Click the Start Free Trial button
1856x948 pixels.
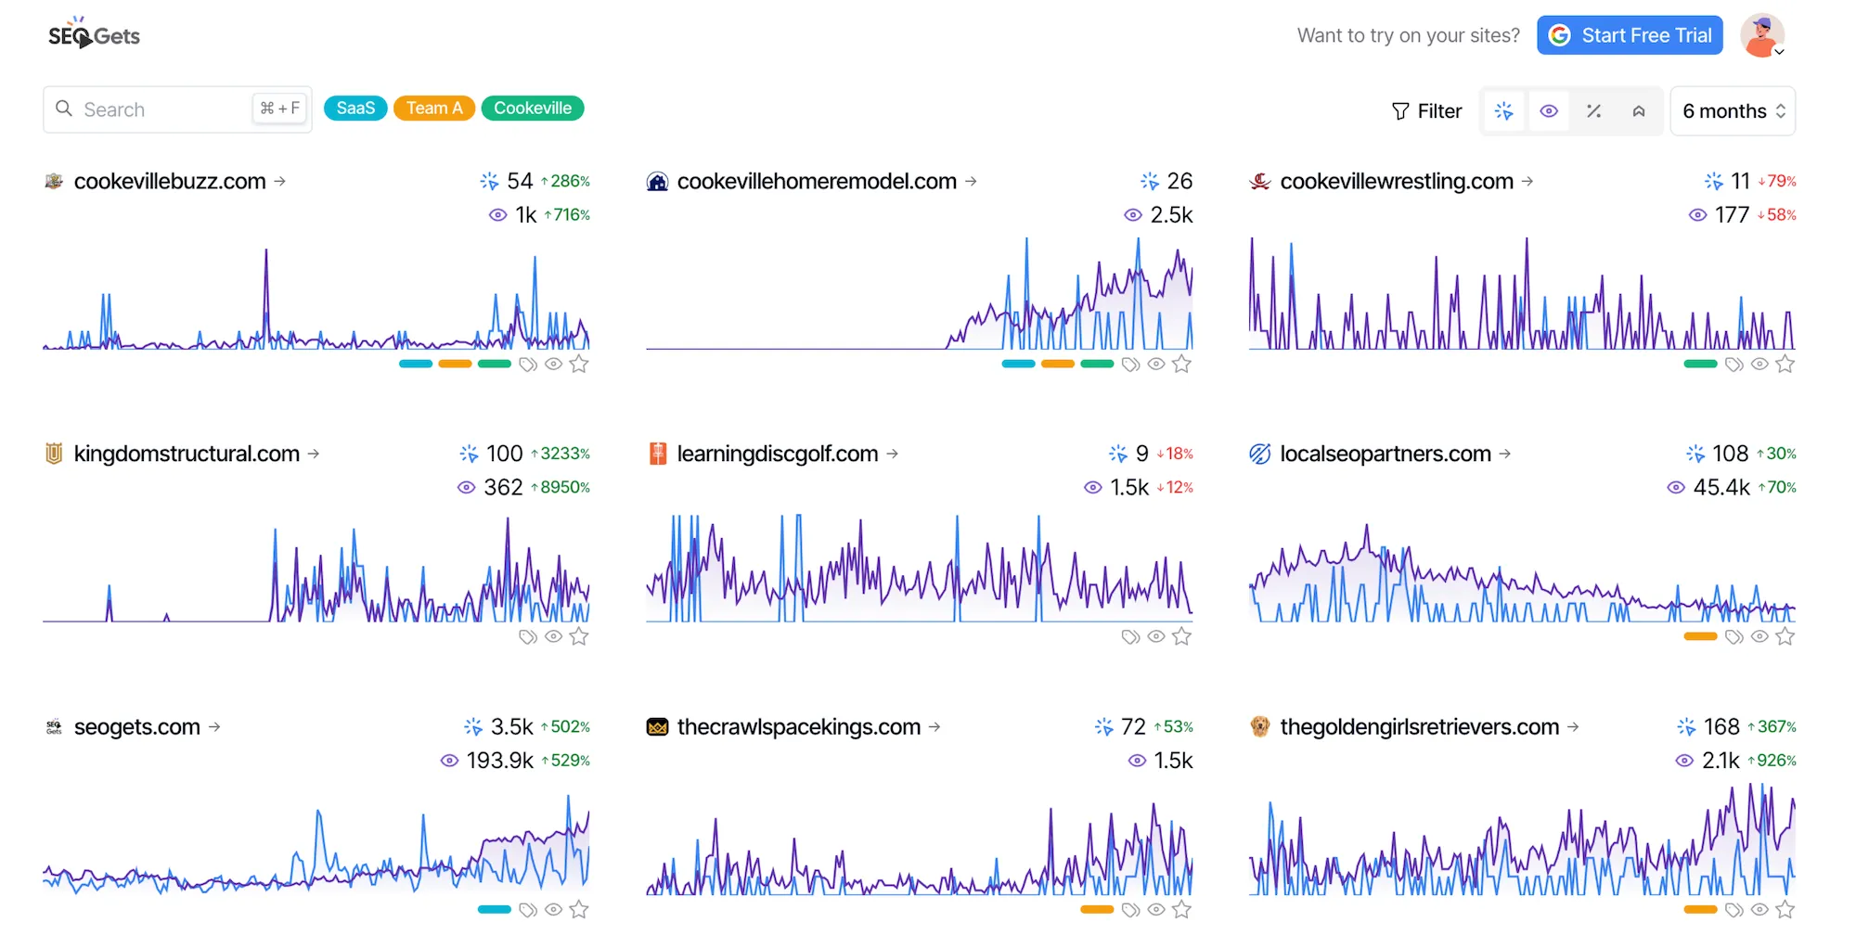(x=1630, y=34)
